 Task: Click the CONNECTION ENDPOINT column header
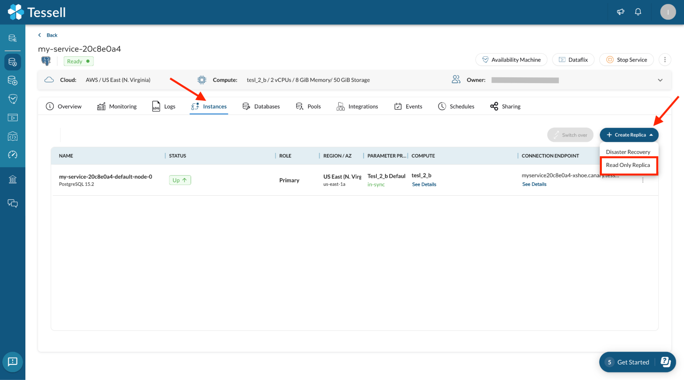point(550,156)
